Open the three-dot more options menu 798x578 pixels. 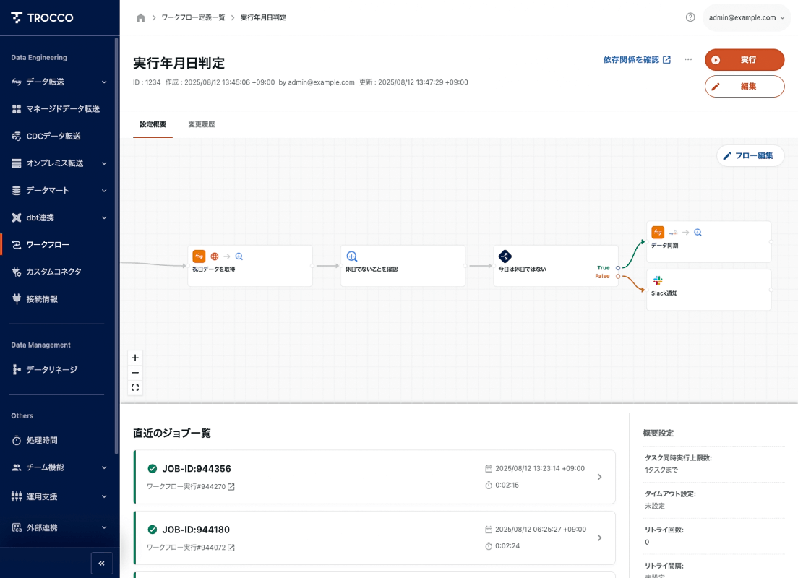coord(688,59)
